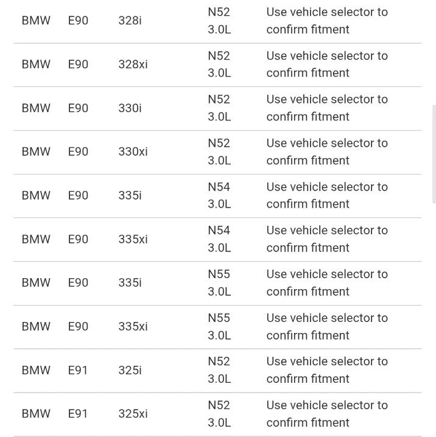Click the 325xi model cell

coord(133,414)
